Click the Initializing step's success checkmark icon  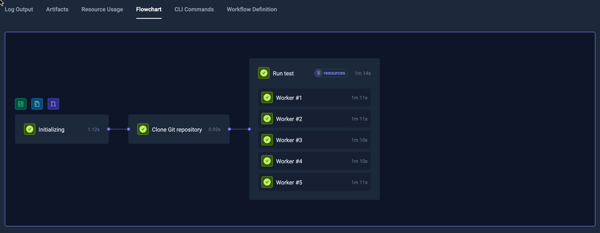pos(30,129)
